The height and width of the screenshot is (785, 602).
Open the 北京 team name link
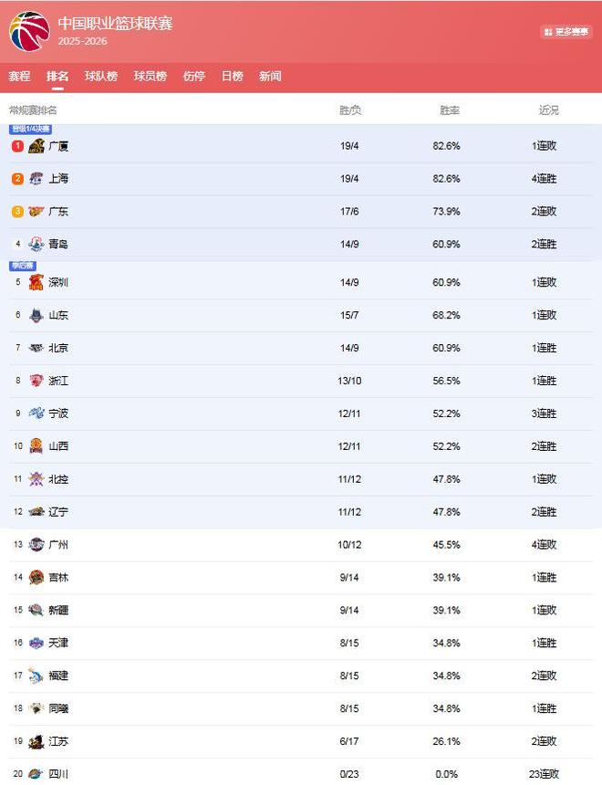click(x=58, y=348)
